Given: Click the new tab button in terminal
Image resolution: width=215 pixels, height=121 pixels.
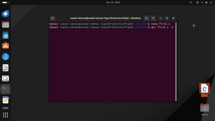Looking at the screenshot, I should [52, 18].
